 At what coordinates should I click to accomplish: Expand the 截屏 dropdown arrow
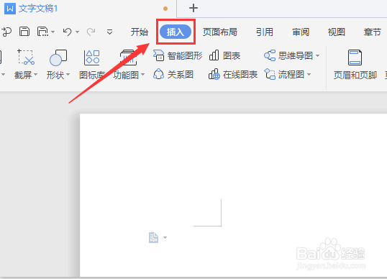click(35, 74)
